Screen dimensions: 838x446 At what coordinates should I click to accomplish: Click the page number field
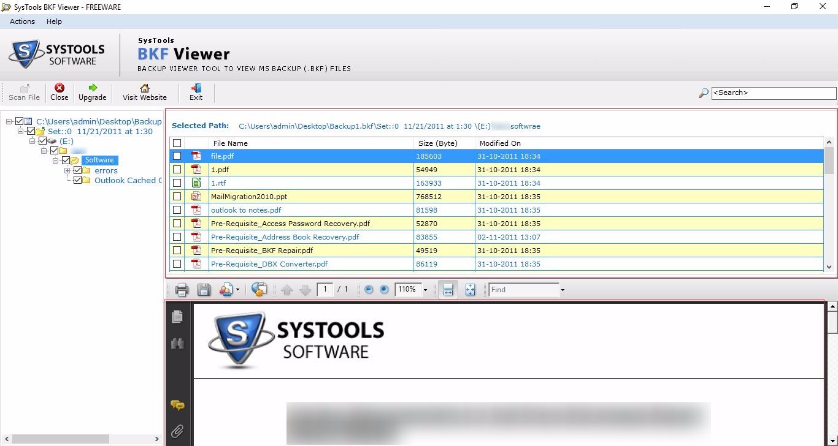coord(325,289)
